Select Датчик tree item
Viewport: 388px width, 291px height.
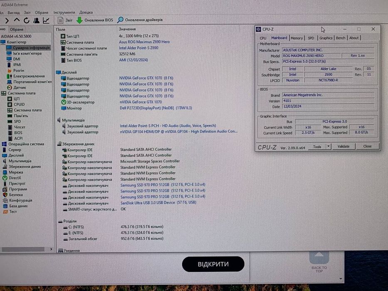(x=17, y=87)
